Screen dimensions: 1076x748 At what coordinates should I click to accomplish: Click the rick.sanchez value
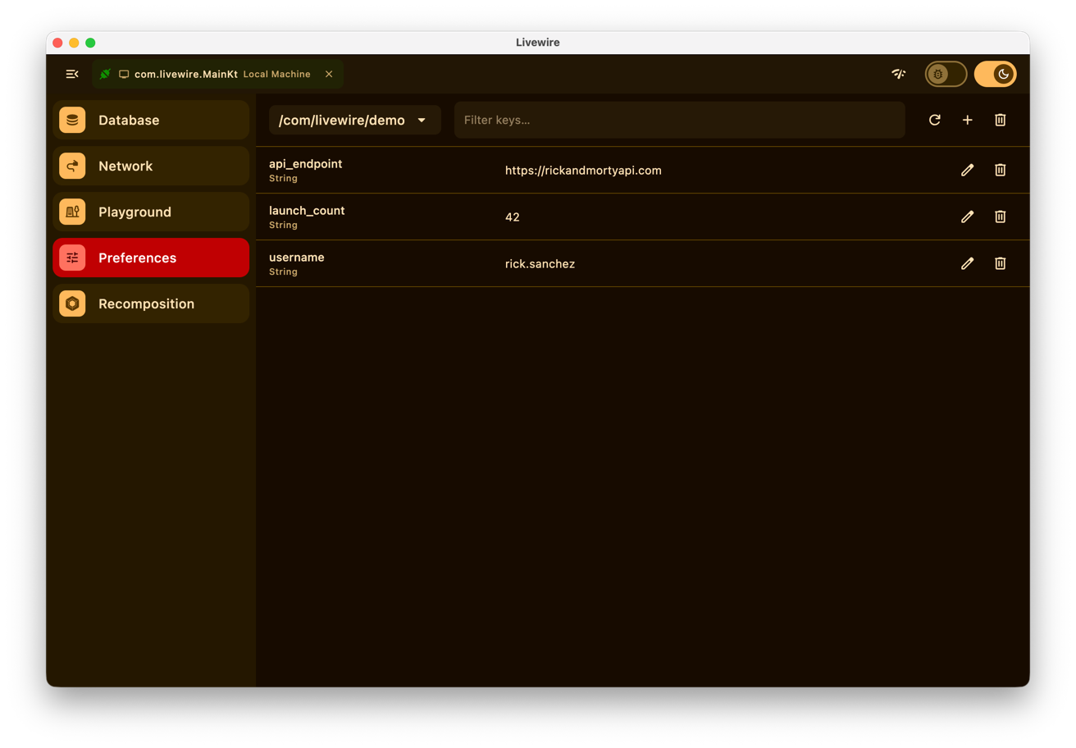click(x=540, y=264)
